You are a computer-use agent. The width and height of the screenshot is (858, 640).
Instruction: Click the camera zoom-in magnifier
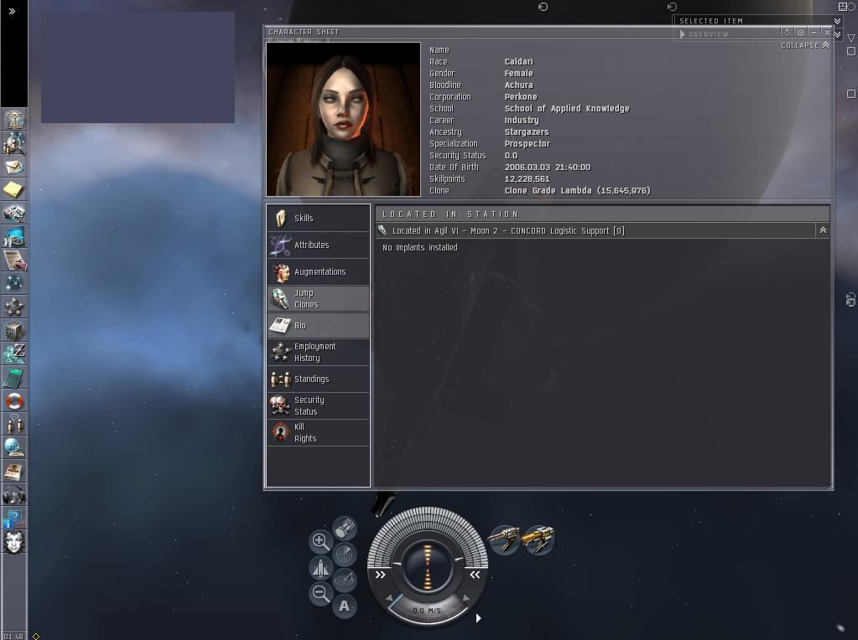point(320,541)
